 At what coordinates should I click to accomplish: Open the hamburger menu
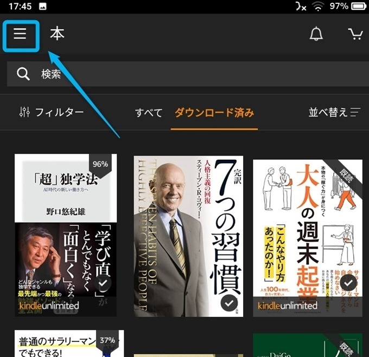tap(20, 34)
